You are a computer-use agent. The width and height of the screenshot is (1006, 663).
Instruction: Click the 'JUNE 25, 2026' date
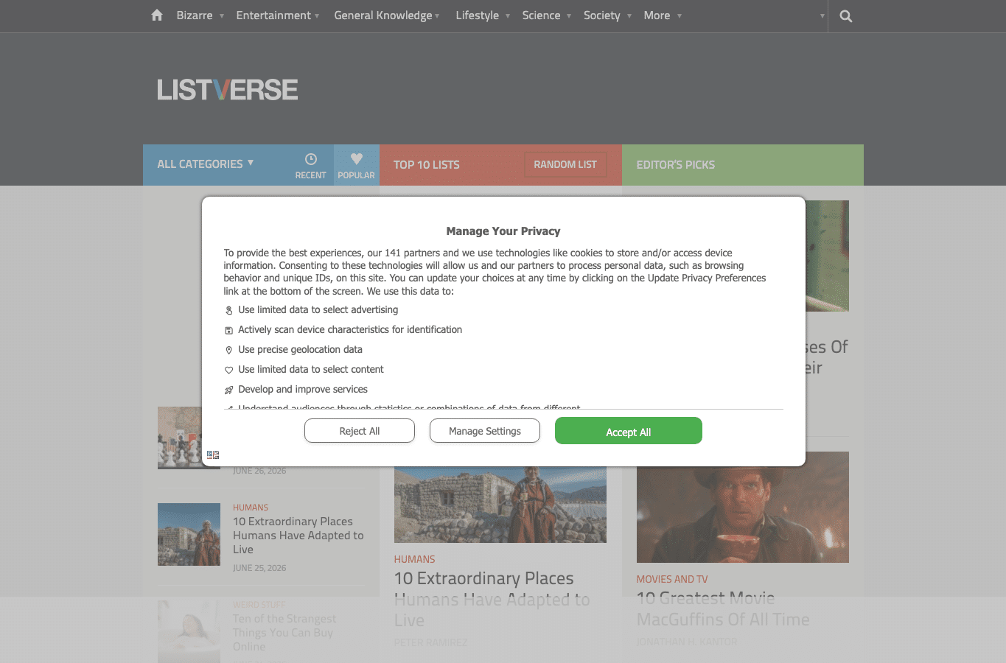tap(259, 568)
